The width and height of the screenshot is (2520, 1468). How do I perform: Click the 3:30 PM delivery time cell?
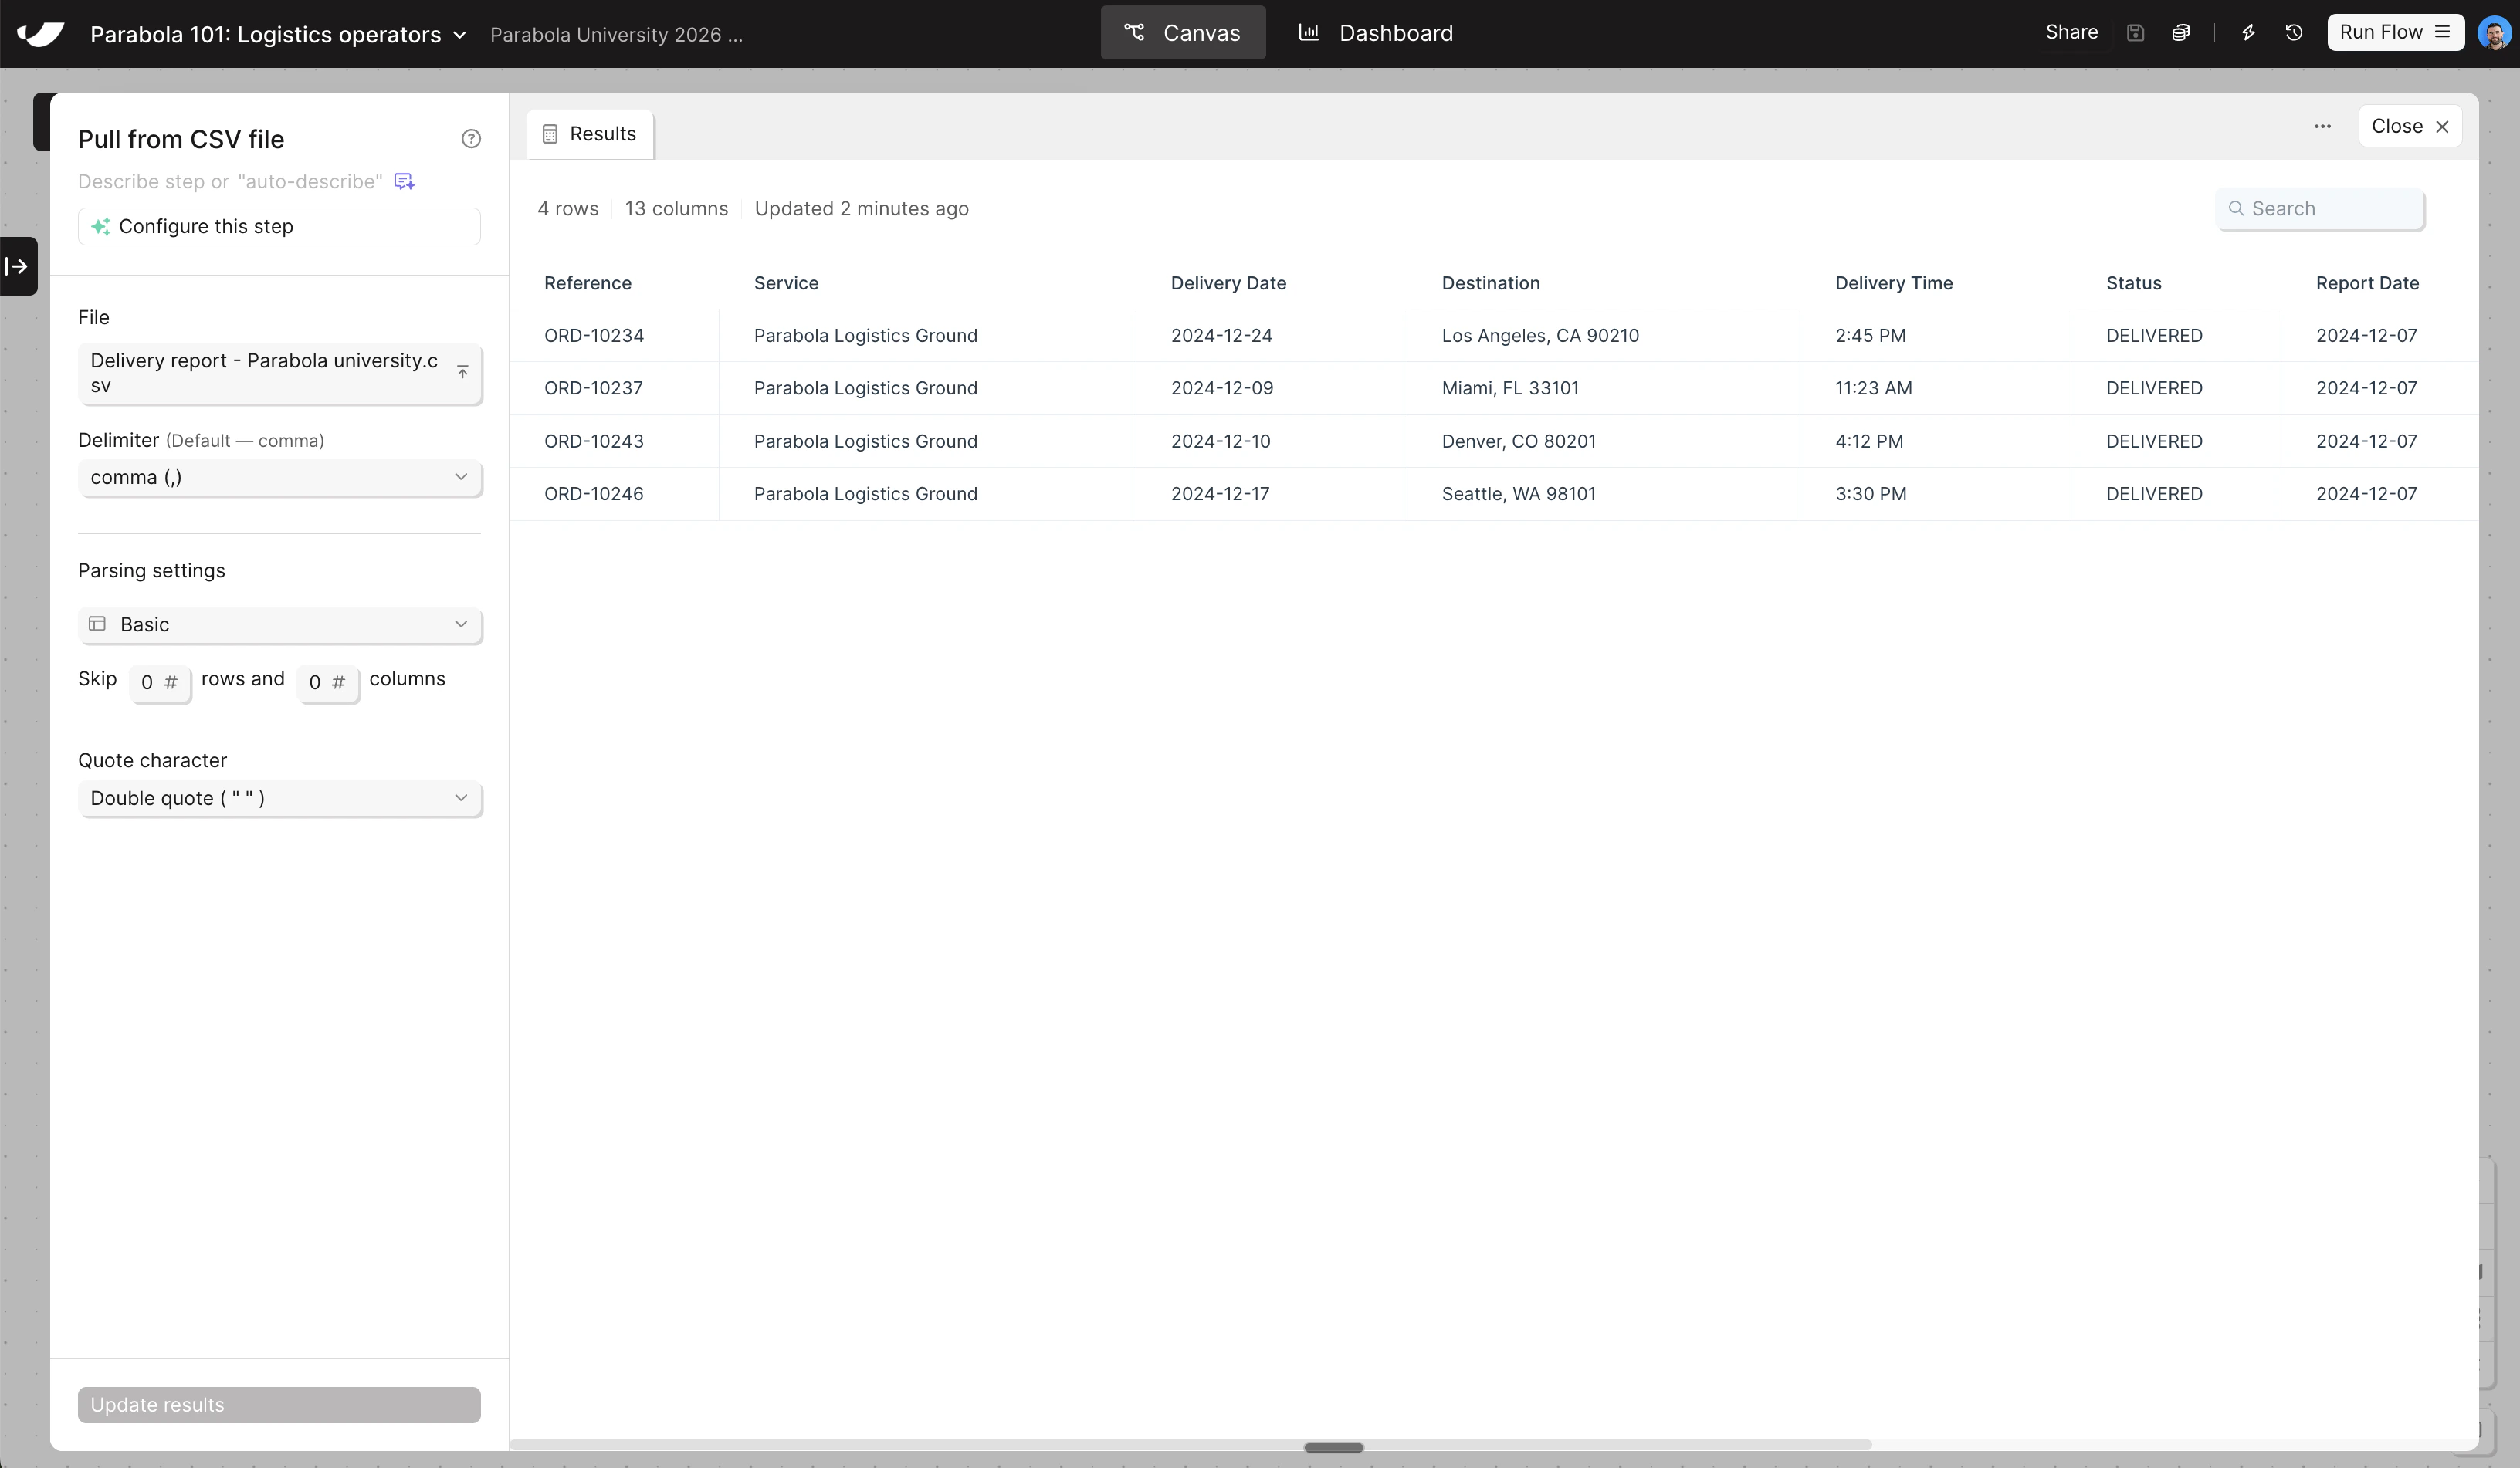(x=1935, y=494)
